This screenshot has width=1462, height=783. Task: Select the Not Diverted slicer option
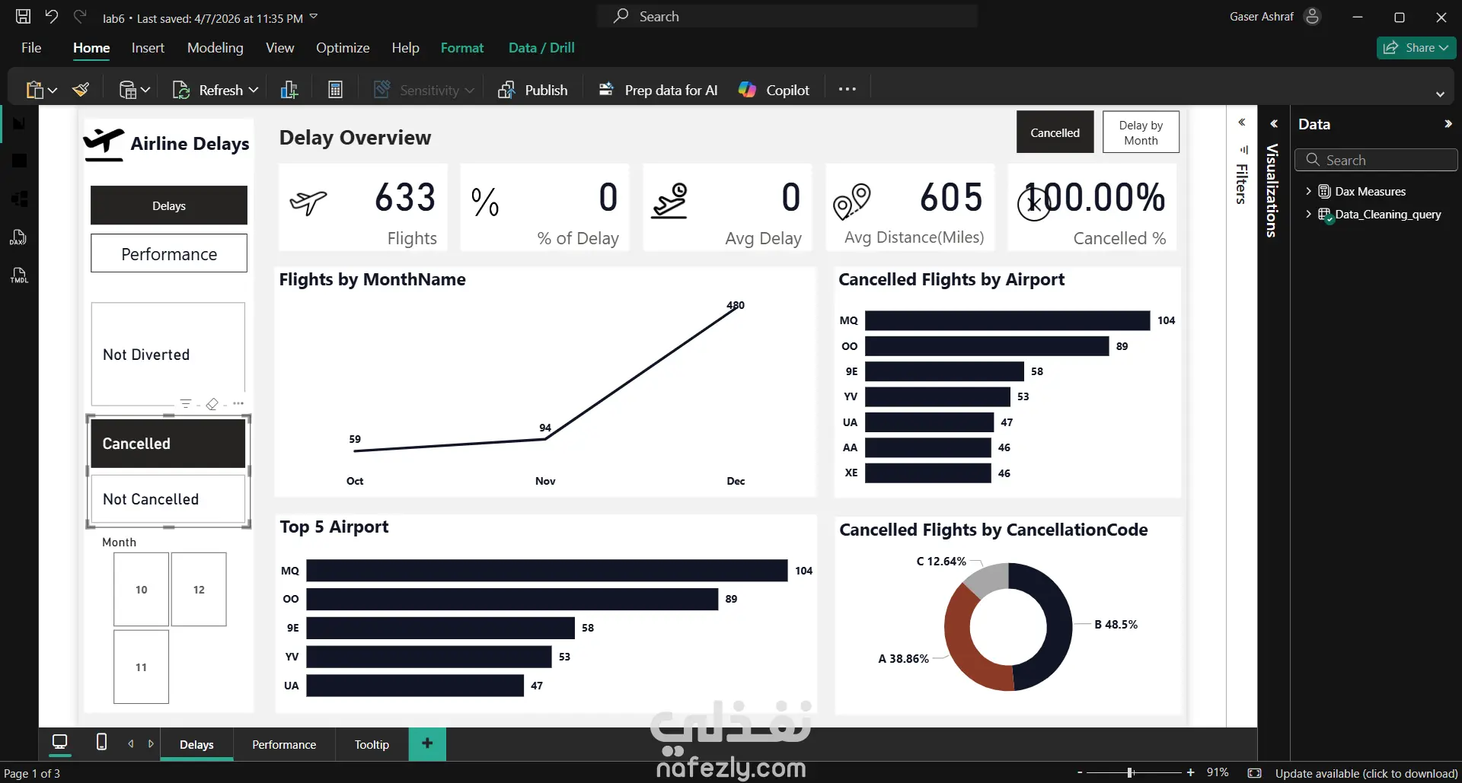[x=168, y=355]
